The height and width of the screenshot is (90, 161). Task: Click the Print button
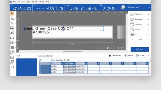point(140,49)
